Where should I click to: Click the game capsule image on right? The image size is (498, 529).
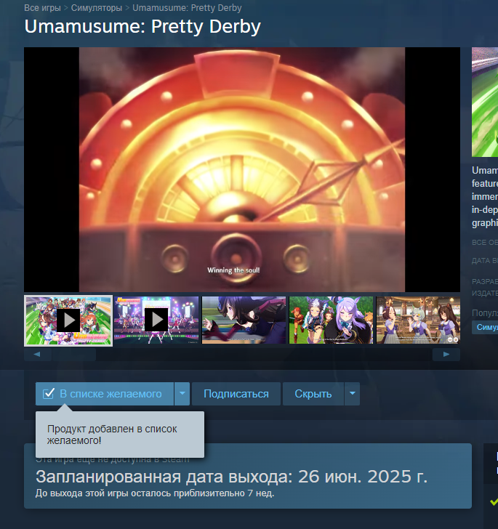click(x=485, y=102)
